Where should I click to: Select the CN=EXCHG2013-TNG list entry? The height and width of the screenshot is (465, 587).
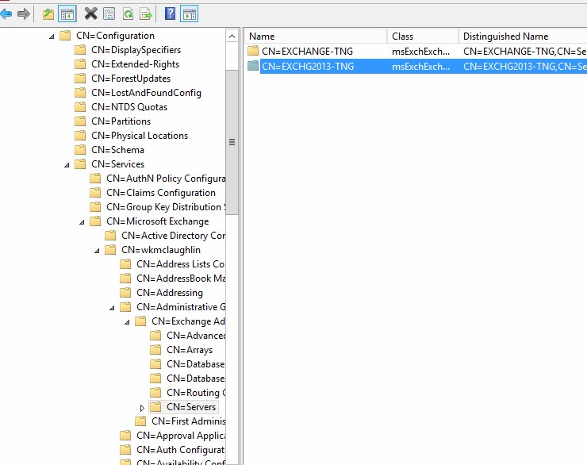(x=307, y=67)
